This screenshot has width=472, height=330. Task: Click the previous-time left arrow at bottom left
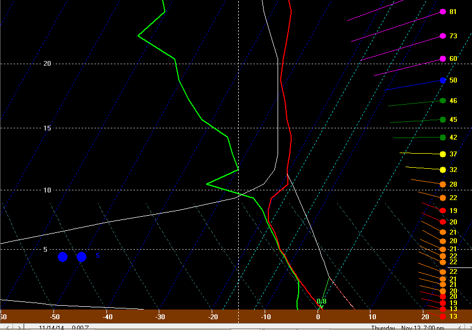(8, 327)
